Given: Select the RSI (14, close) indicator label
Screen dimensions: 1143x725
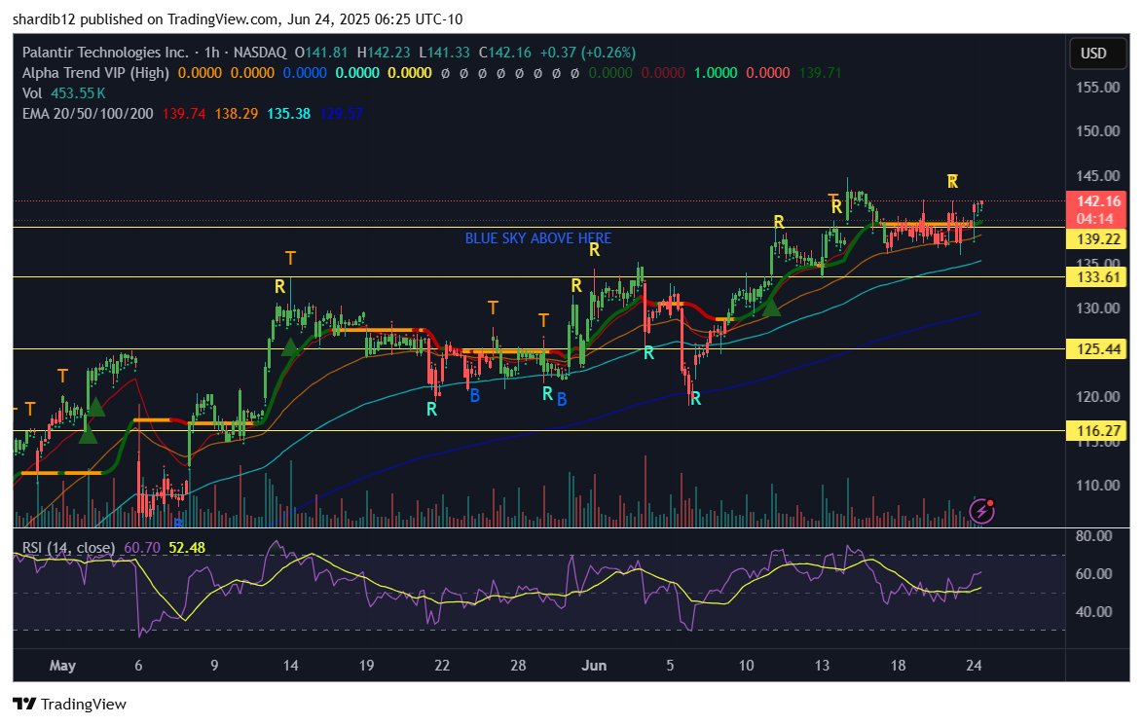Looking at the screenshot, I should 68,547.
